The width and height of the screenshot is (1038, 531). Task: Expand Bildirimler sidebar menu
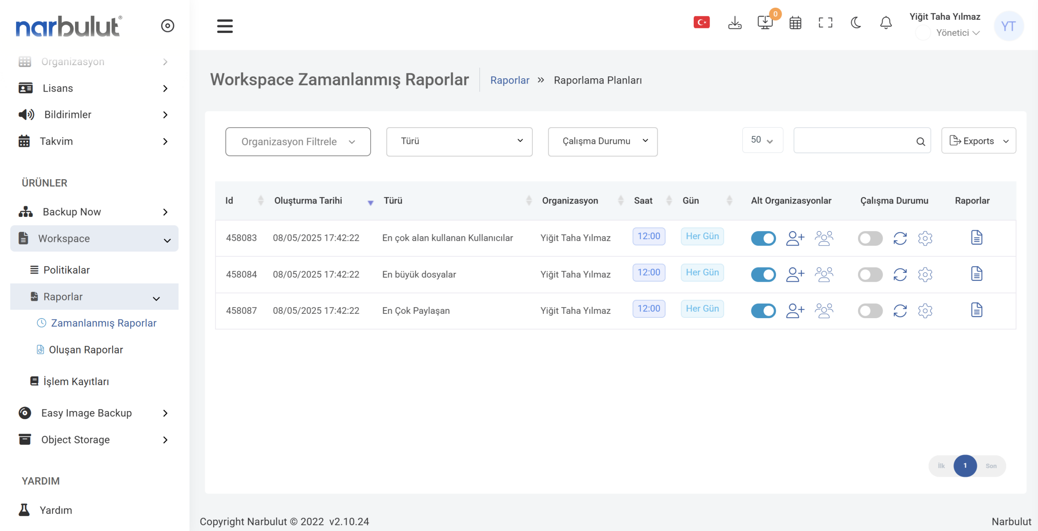point(94,115)
